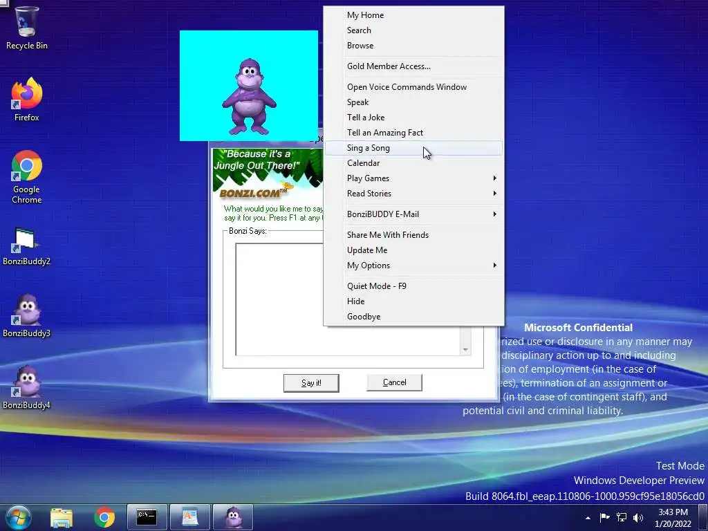Select Open Voice Commands Window
This screenshot has width=708, height=531.
(x=413, y=87)
